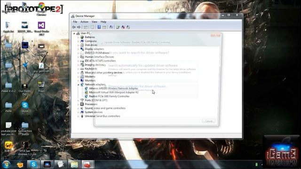Select the IDE ATA/ATAPI controllers row

click(98, 61)
